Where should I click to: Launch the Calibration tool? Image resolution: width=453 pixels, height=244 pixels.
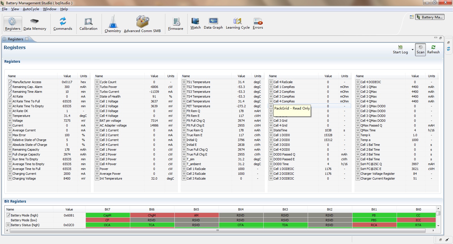pos(88,24)
